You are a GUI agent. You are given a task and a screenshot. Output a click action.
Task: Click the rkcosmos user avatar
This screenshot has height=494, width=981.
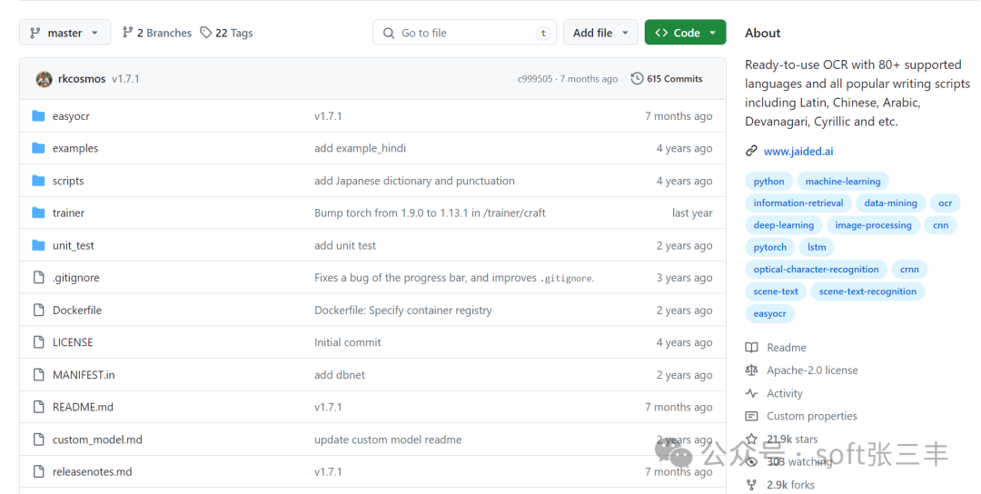pyautogui.click(x=44, y=79)
